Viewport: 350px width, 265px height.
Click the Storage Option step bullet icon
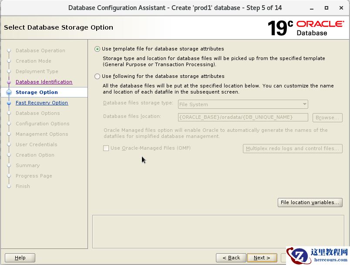[9, 92]
